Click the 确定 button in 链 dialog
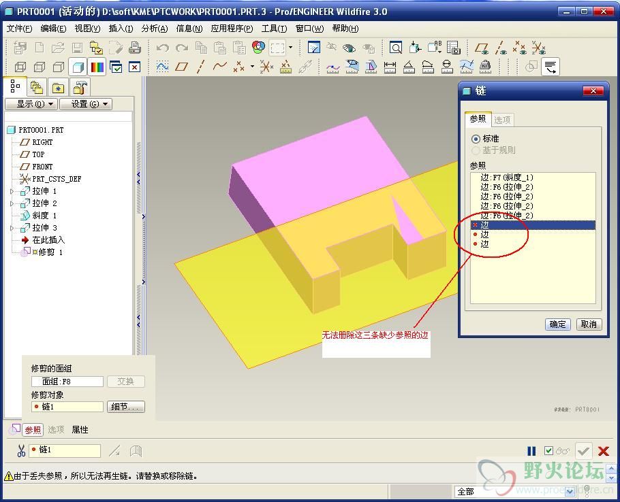This screenshot has height=502, width=620. (x=557, y=324)
